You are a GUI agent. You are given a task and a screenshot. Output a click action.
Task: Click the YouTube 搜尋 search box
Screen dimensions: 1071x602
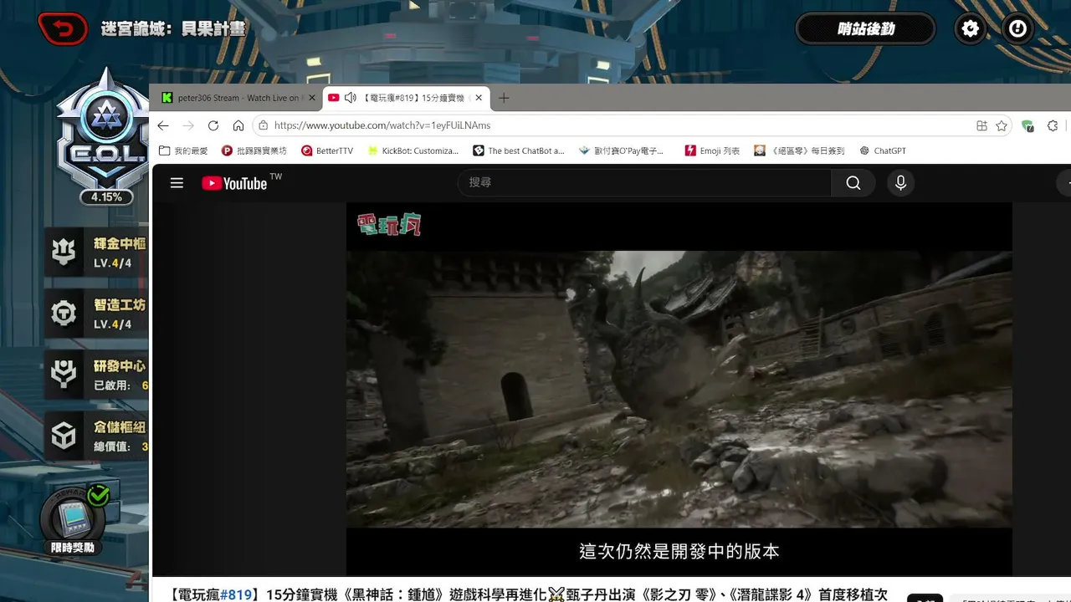pos(644,182)
